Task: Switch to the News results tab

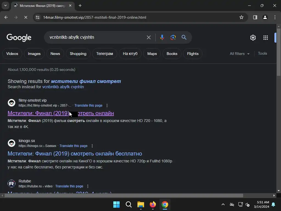Action: tap(55, 54)
